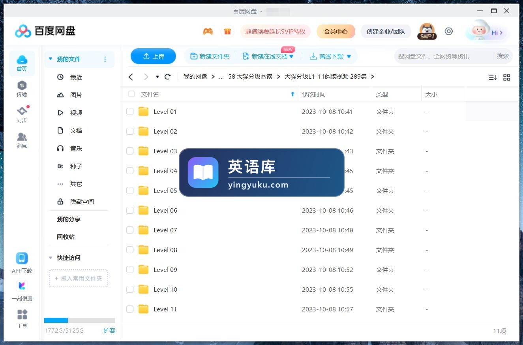Open the Level 11 folder icon

143,309
